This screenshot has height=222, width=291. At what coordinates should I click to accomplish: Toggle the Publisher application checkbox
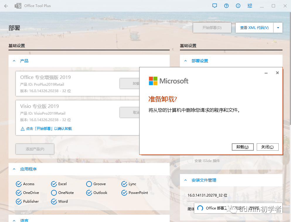[x=19, y=202]
